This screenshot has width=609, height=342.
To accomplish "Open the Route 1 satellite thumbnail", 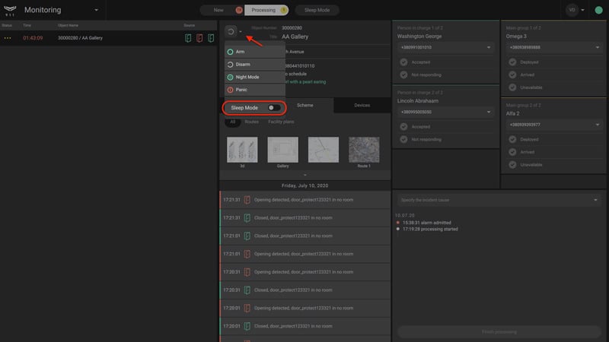I will [x=364, y=150].
